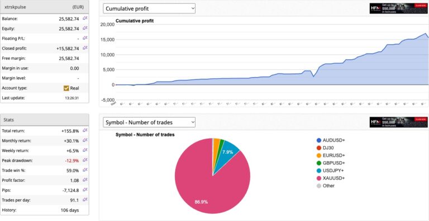Click the monthly return value +30.1%

(71, 140)
